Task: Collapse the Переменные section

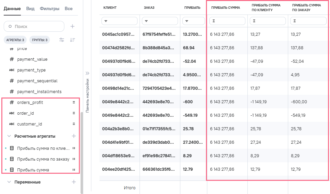Action: click(9, 182)
